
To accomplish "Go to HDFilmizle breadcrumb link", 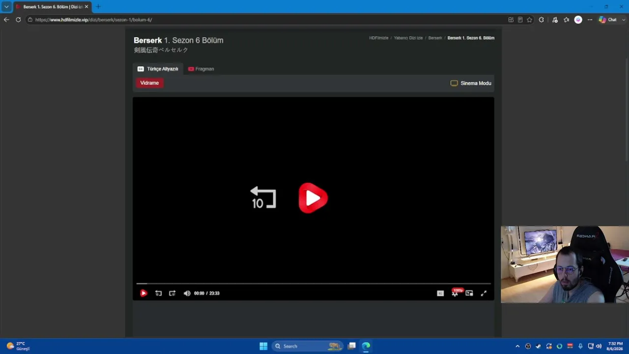I will tap(379, 38).
